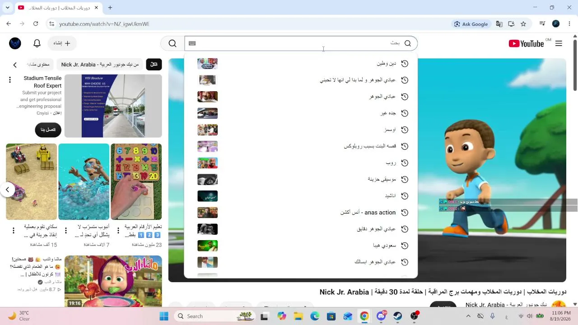Open options for Stadium Tensile Roof ad

point(10,80)
